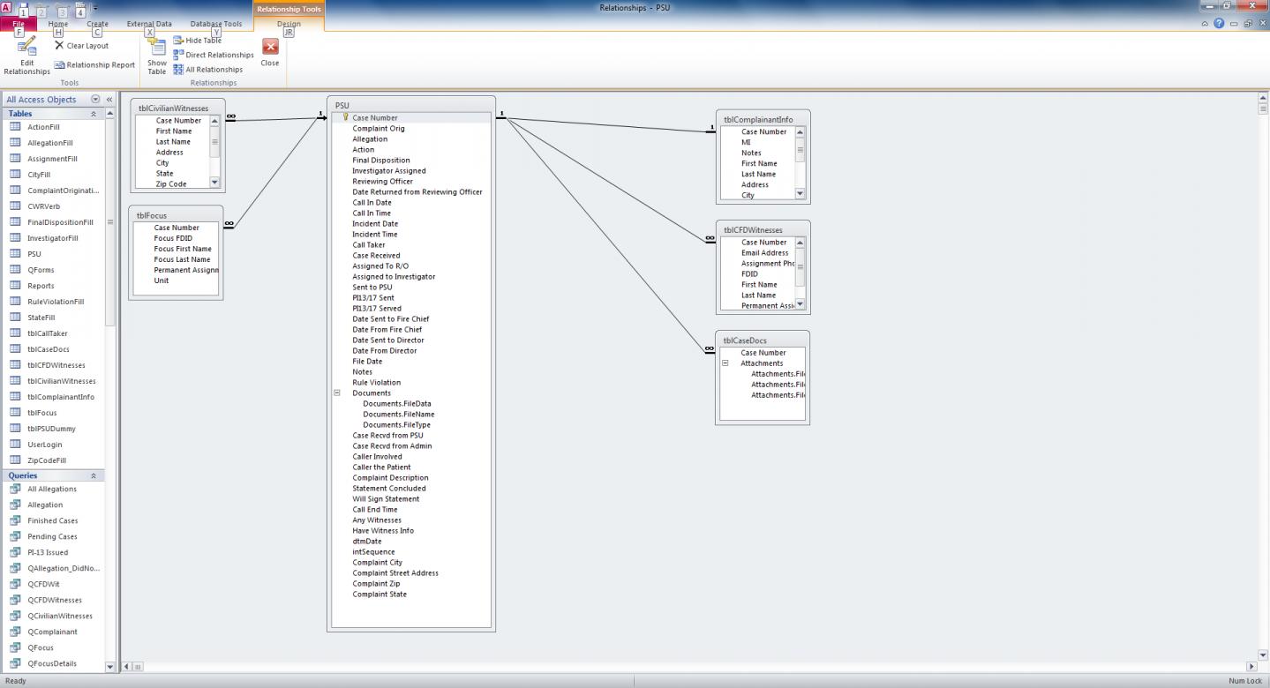
Task: Select the Design tab
Action: pos(289,24)
